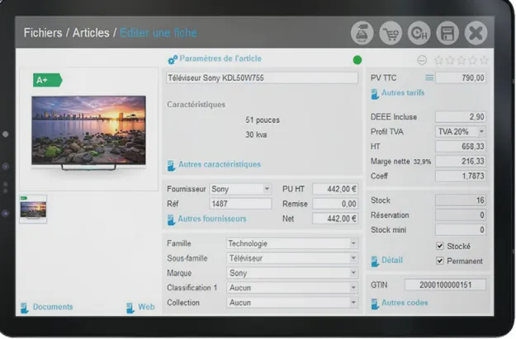Click the gears icon beside Paramètres de l'article

[x=173, y=59]
